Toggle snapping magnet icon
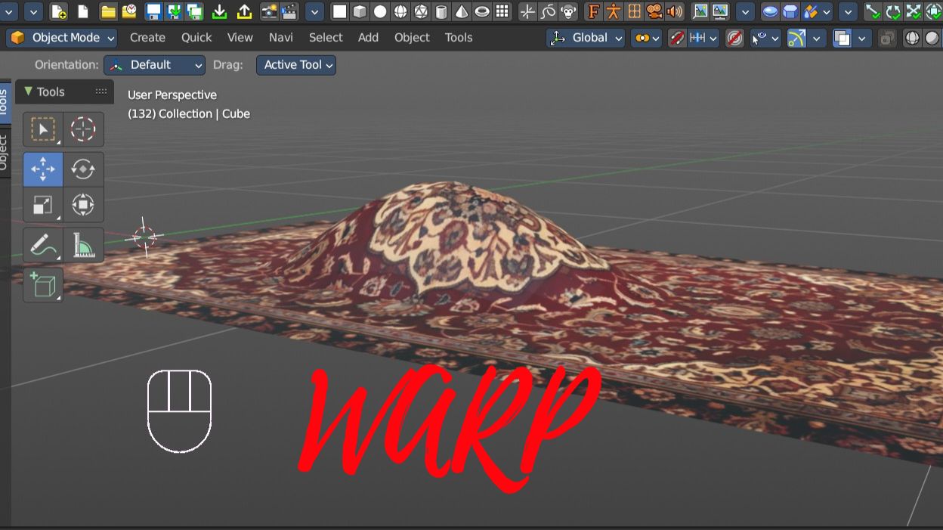This screenshot has height=530, width=943. click(x=677, y=38)
